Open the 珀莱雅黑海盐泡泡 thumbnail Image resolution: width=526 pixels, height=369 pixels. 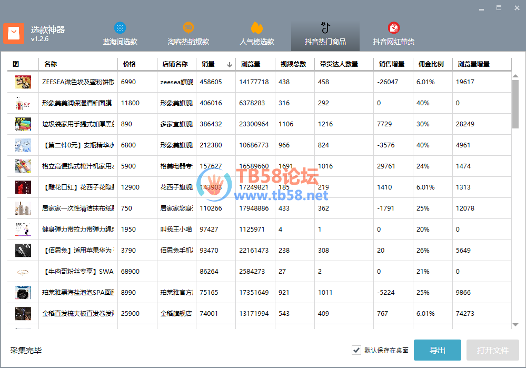click(x=23, y=293)
